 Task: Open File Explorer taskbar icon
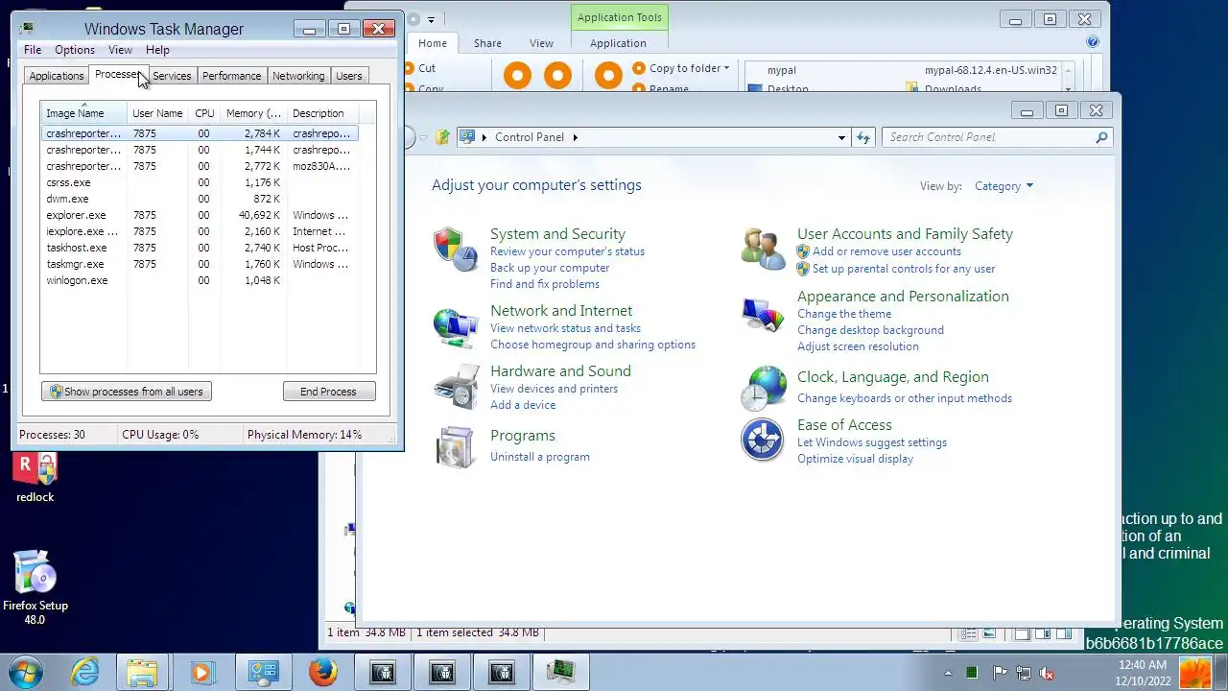(142, 672)
